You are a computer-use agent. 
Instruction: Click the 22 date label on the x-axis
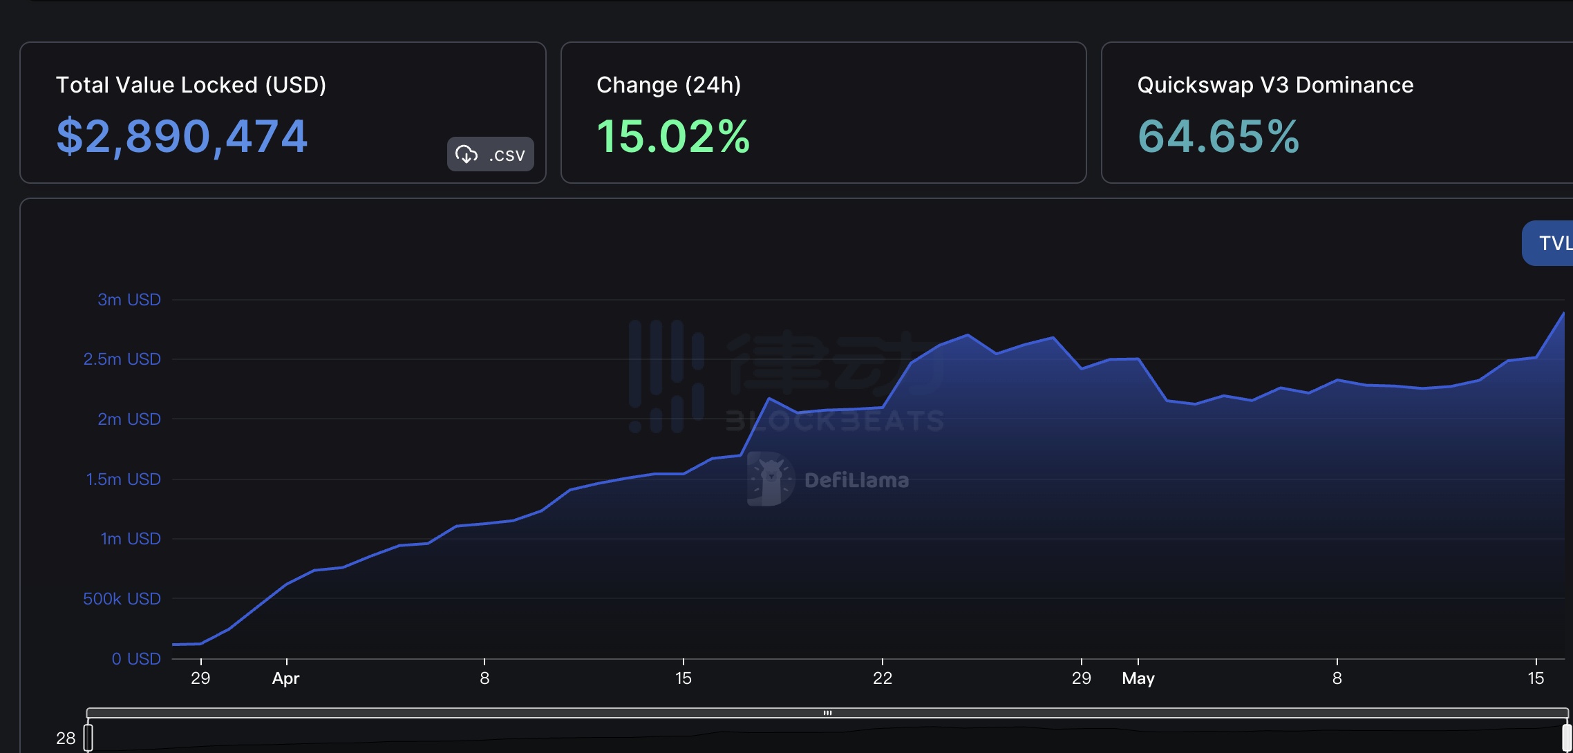tap(883, 678)
